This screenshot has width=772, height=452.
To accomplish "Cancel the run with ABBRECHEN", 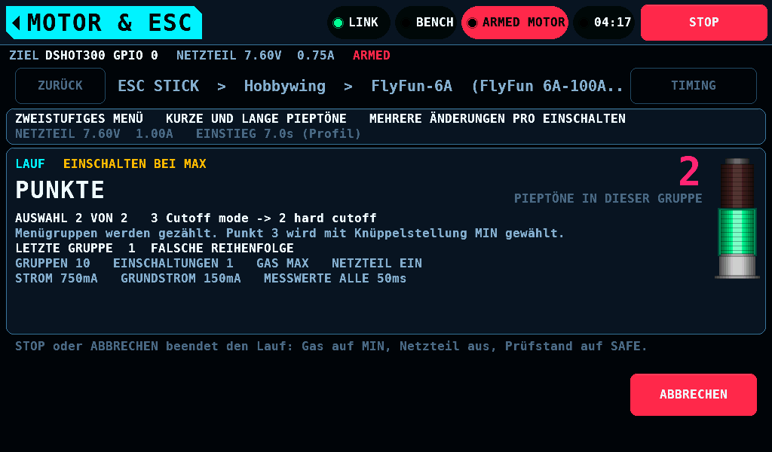I will tap(694, 395).
